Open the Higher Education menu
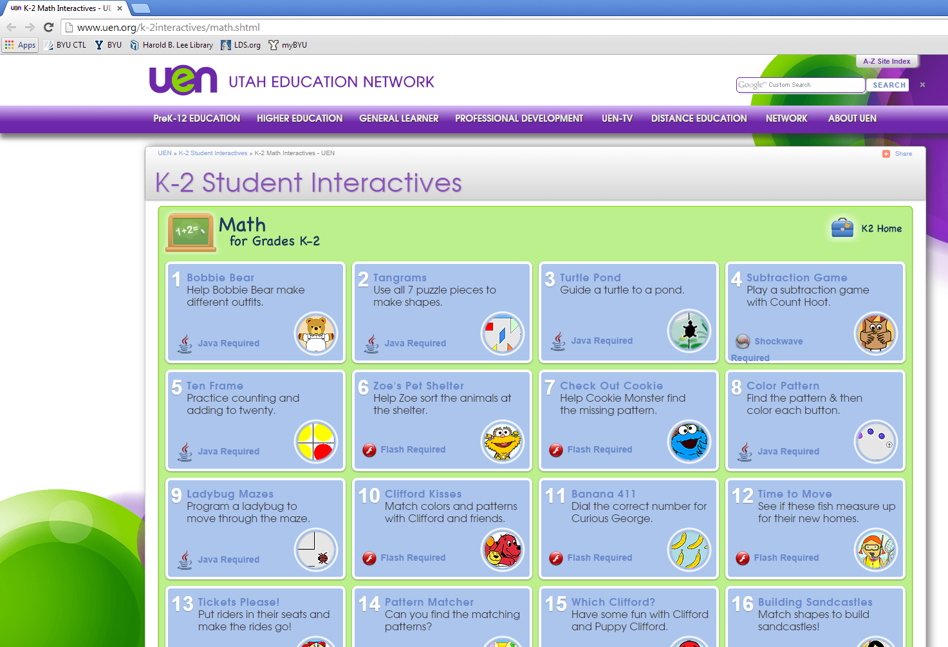Screen dimensions: 948x647 coord(300,118)
